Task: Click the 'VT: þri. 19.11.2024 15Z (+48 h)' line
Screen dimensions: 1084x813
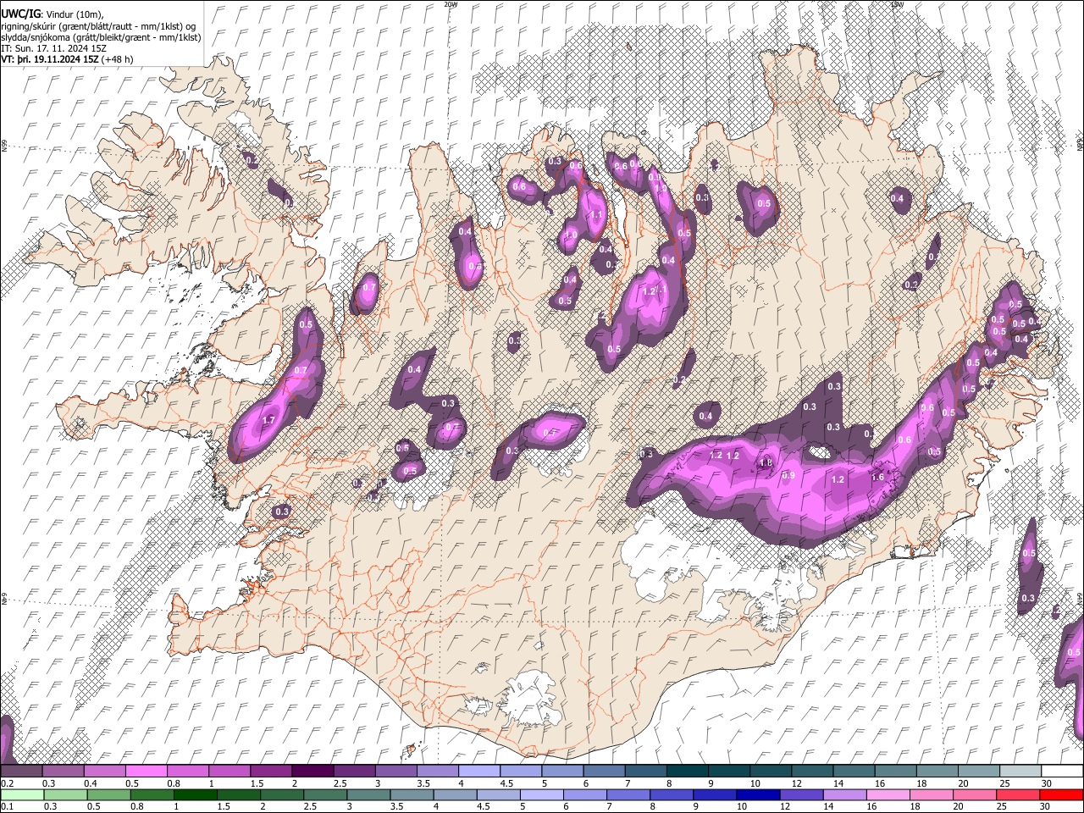Action: click(x=67, y=60)
